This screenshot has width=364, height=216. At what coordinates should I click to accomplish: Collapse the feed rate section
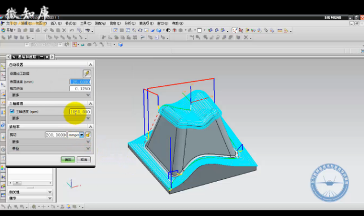coord(90,127)
